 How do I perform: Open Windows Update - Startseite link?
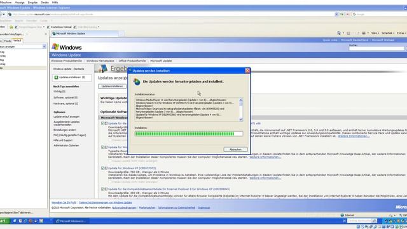coord(69,69)
